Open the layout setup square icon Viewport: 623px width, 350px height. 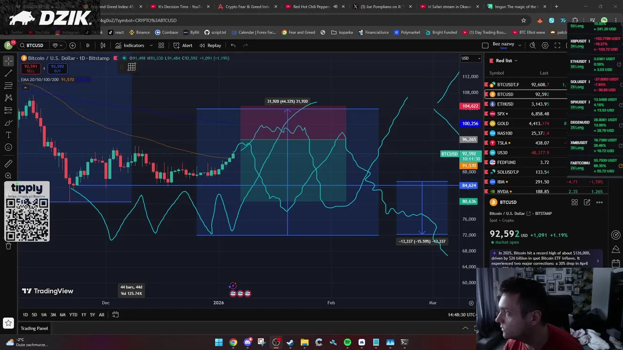(x=485, y=45)
